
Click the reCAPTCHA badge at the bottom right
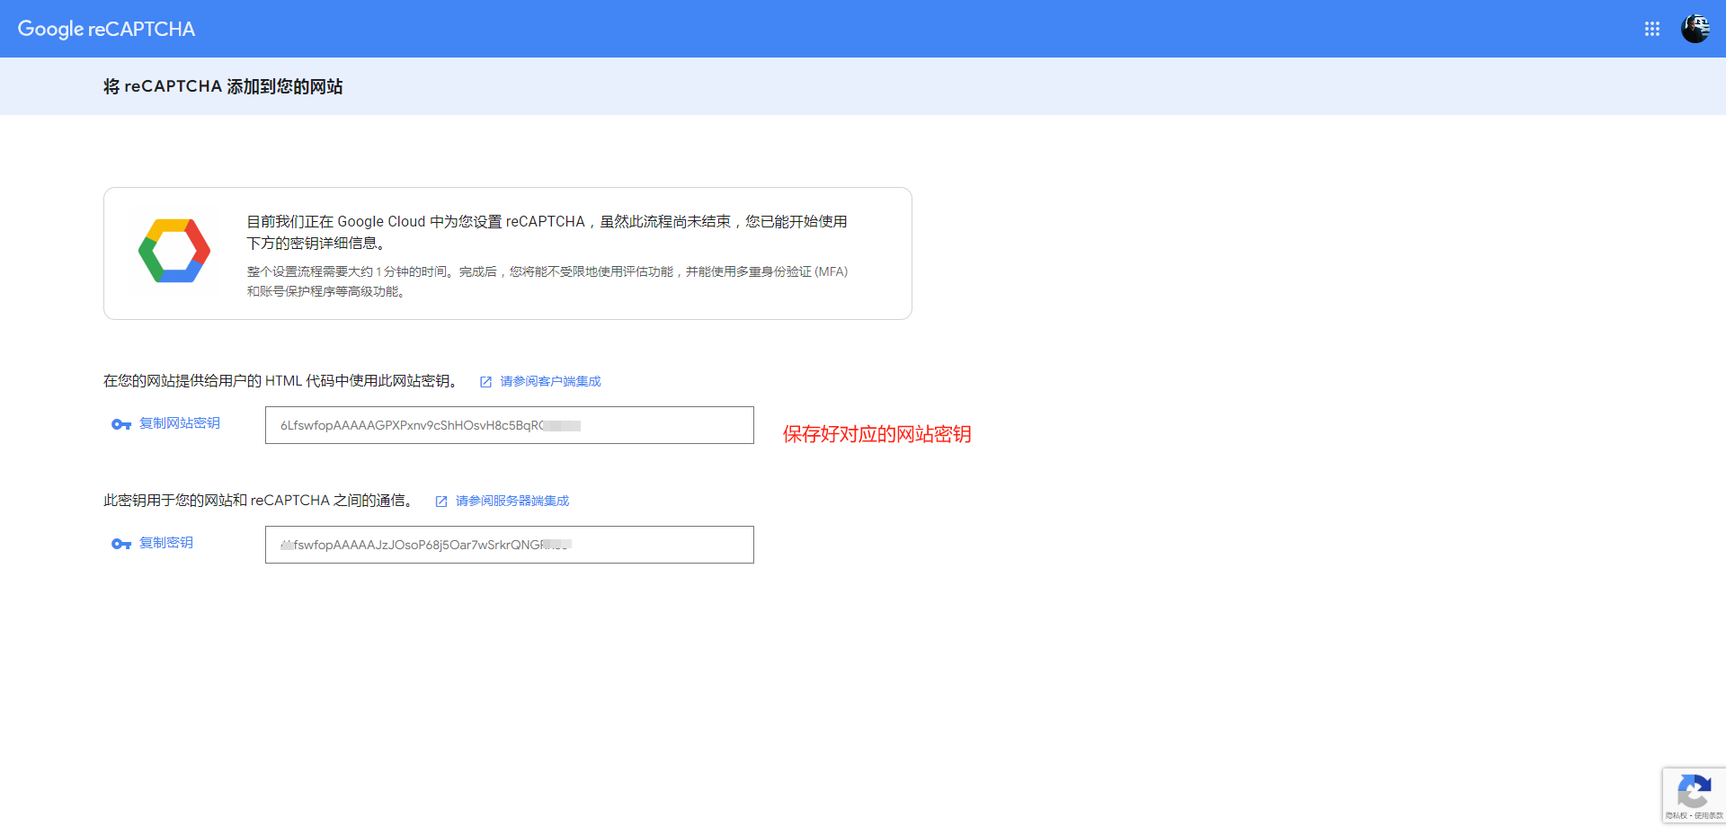point(1695,794)
